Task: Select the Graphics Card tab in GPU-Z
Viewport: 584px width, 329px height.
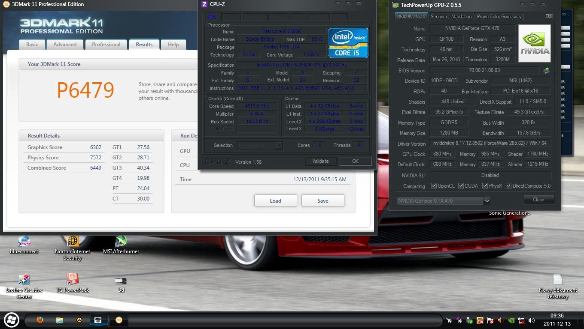Action: tap(411, 16)
